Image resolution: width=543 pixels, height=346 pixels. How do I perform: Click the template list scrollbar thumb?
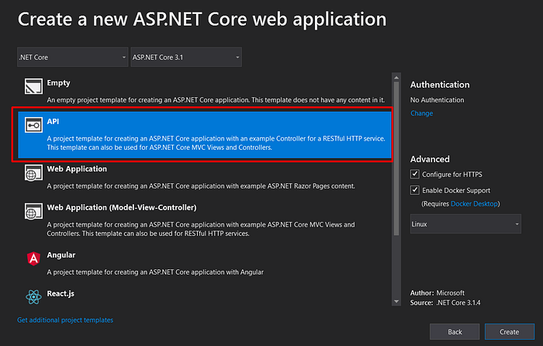(396, 158)
